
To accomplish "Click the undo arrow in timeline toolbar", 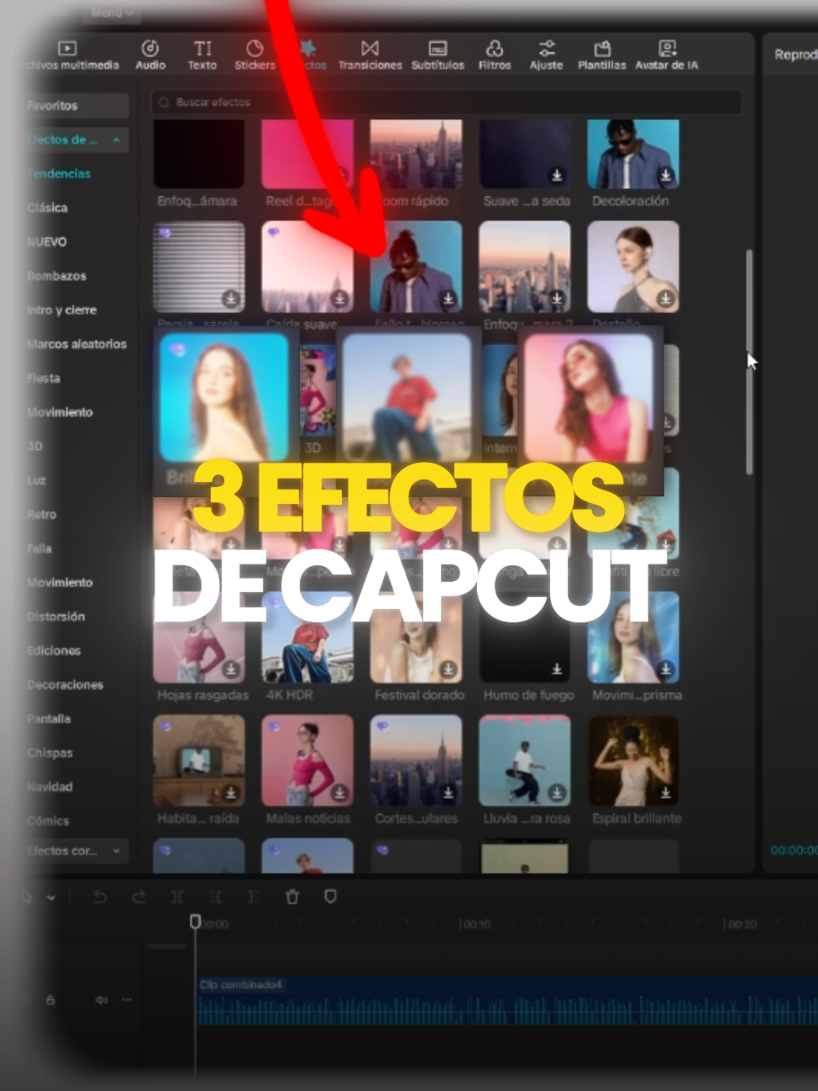I will [100, 897].
